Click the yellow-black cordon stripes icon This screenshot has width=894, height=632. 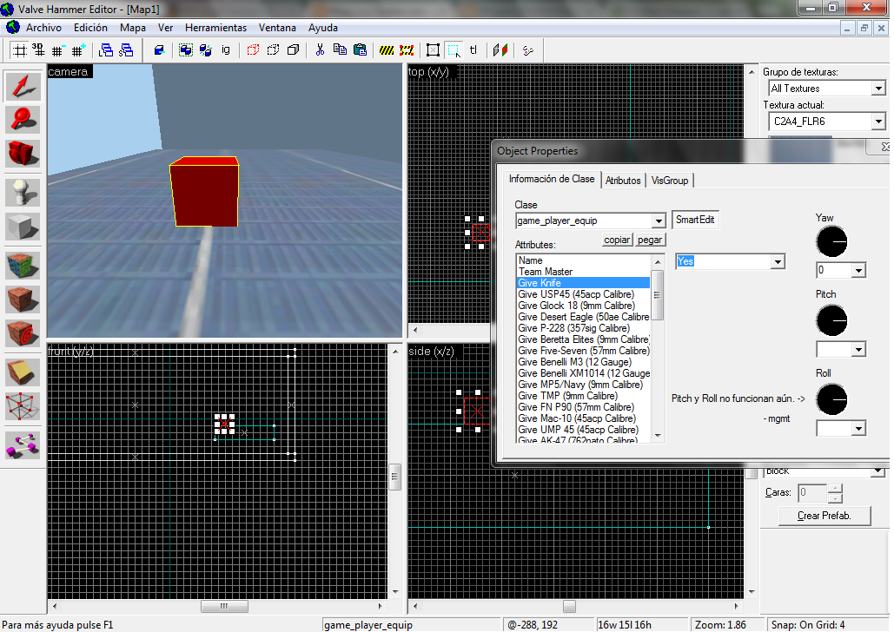point(387,50)
